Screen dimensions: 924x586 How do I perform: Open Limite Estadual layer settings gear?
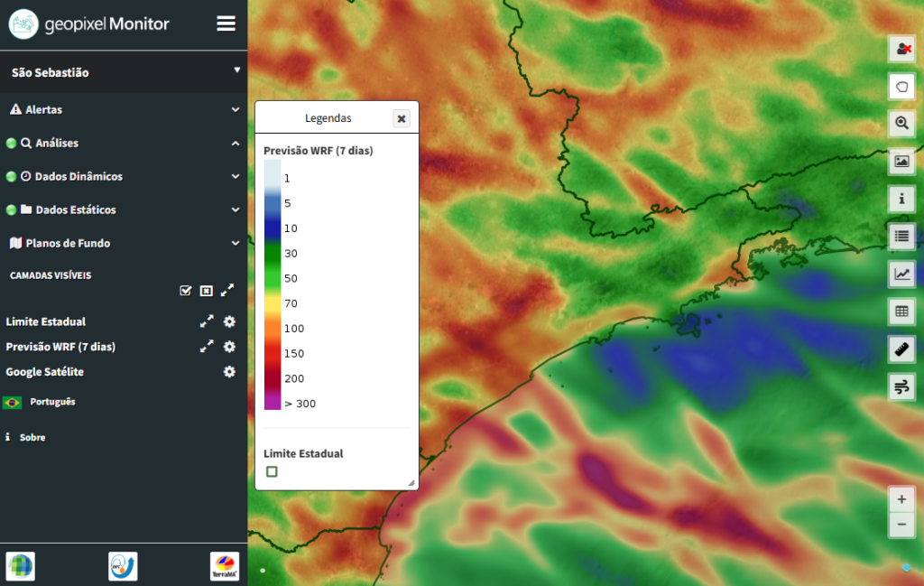(229, 321)
